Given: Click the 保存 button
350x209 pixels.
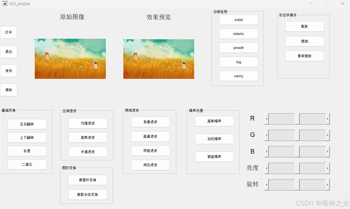Looking at the screenshot, I should pos(9,71).
